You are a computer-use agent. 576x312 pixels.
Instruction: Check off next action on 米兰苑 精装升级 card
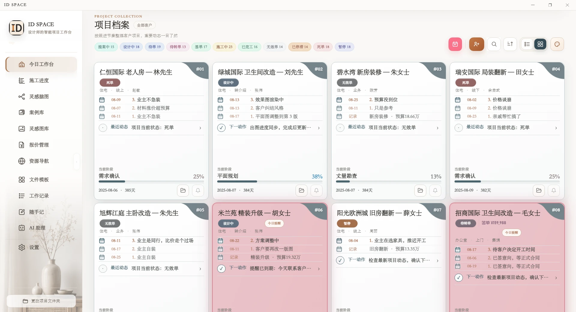tap(221, 269)
